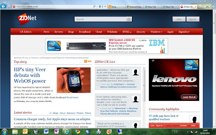Toggle the Compatibility View icon
Viewport: 216px width, 135px height.
100,6
